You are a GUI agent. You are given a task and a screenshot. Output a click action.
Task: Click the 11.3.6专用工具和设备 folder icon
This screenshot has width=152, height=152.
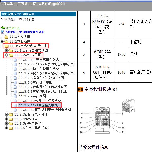pos(11,128)
